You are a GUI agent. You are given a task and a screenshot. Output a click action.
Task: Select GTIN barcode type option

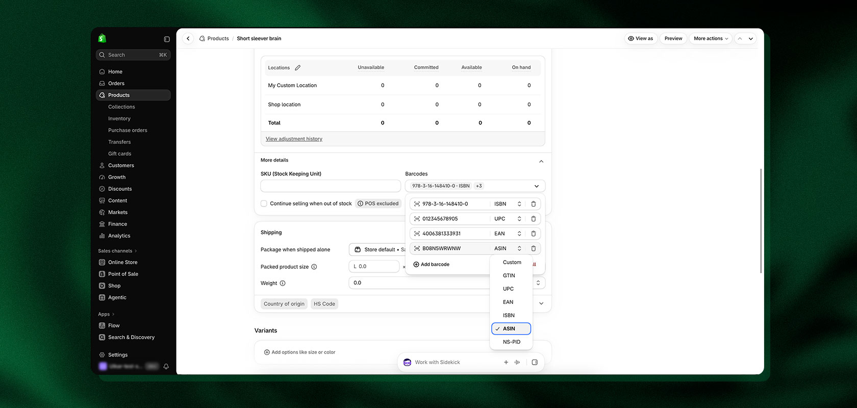[x=511, y=275]
